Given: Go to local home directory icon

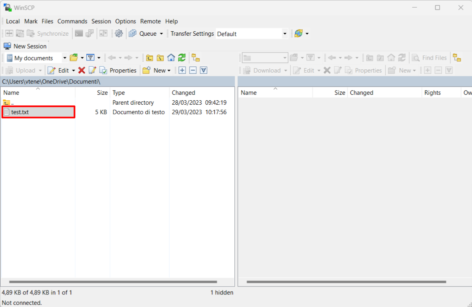Looking at the screenshot, I should [x=171, y=58].
